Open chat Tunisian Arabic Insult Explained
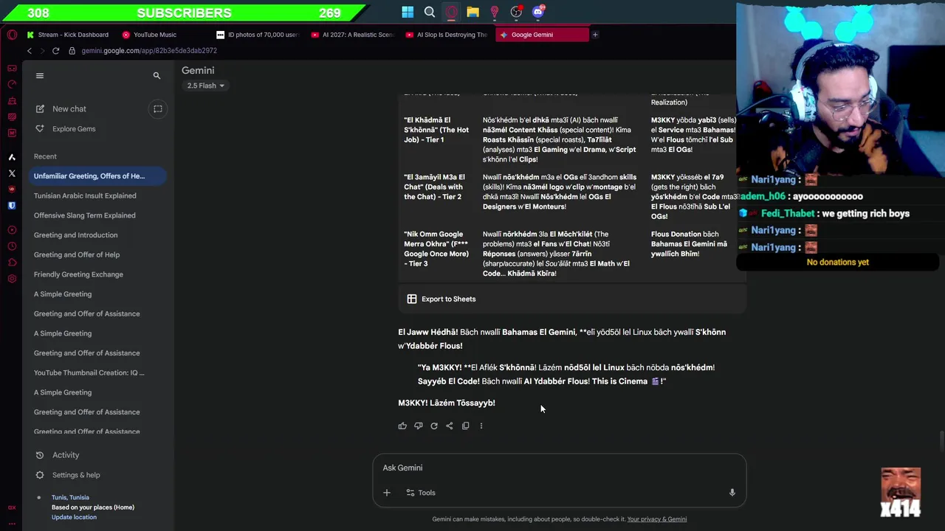 pyautogui.click(x=85, y=195)
